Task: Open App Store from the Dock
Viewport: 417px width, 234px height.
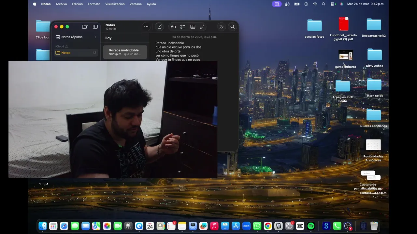Action: tap(236, 226)
